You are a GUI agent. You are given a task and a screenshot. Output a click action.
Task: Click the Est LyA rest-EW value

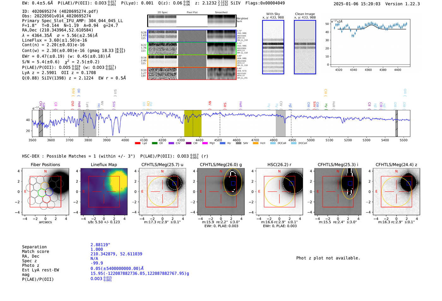(x=117, y=268)
